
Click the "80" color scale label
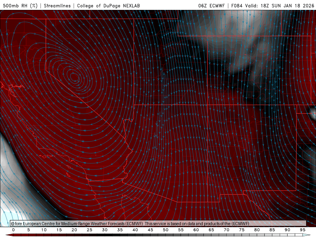(x=257, y=230)
